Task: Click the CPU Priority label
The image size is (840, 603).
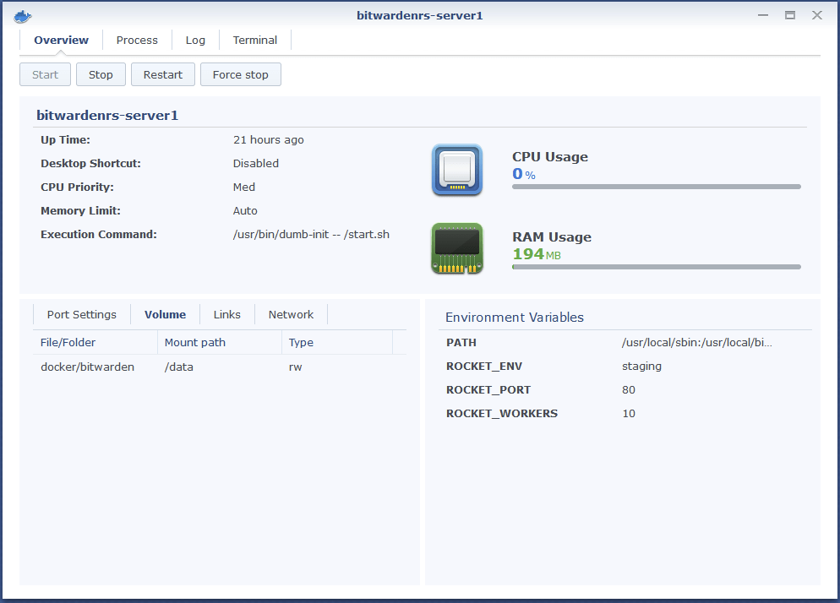Action: (x=77, y=187)
